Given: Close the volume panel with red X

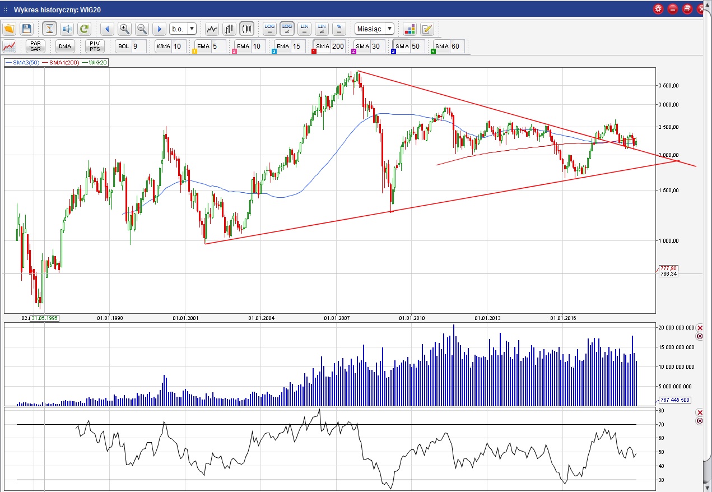Looking at the screenshot, I should tap(699, 328).
